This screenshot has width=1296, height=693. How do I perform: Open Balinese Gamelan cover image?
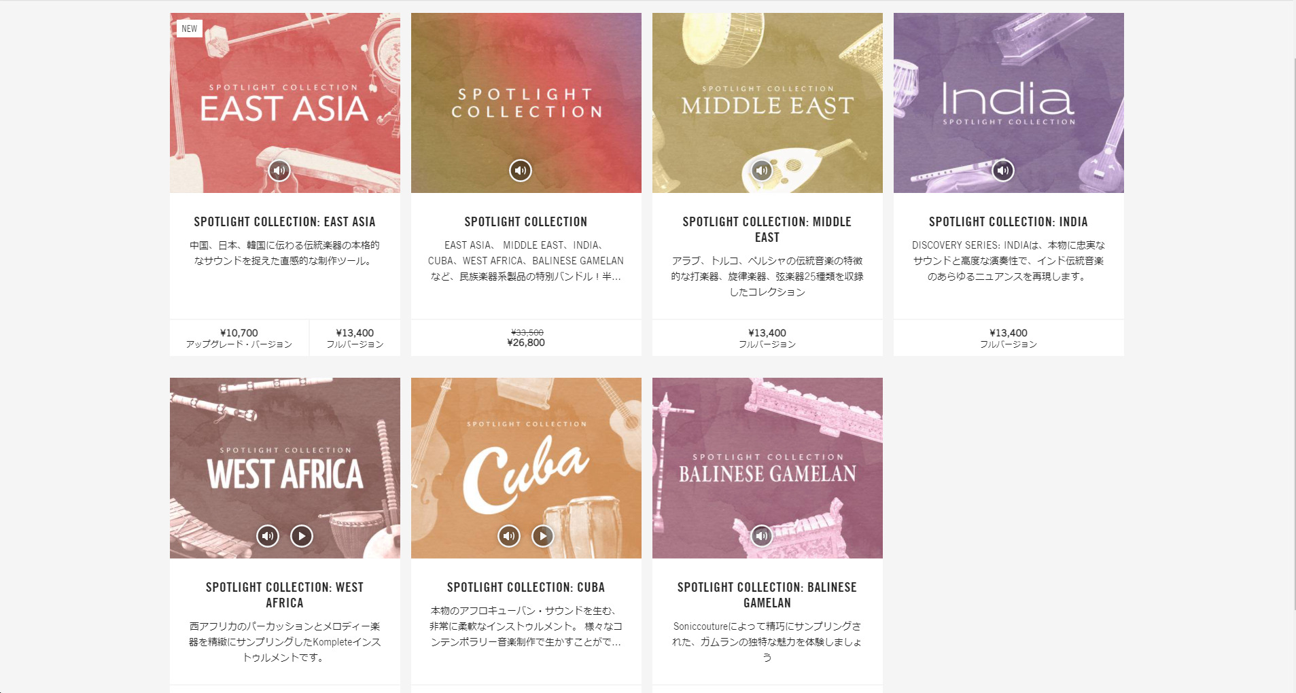pos(767,468)
